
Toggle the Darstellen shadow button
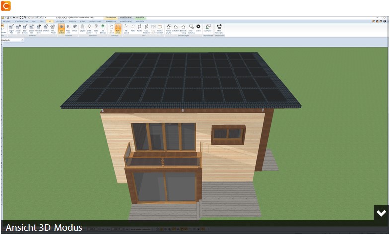click(61, 29)
